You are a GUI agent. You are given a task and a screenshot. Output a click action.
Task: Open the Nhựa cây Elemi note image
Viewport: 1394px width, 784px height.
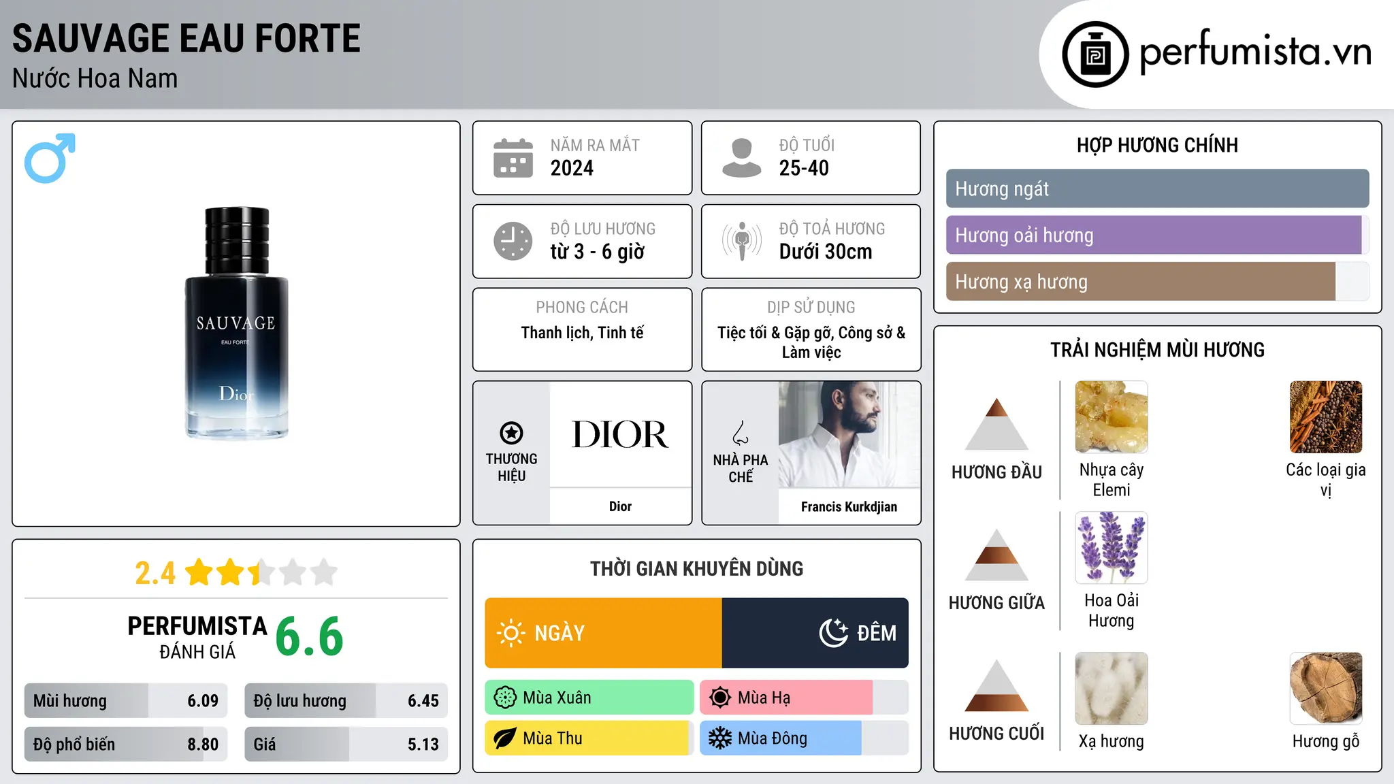(1112, 417)
